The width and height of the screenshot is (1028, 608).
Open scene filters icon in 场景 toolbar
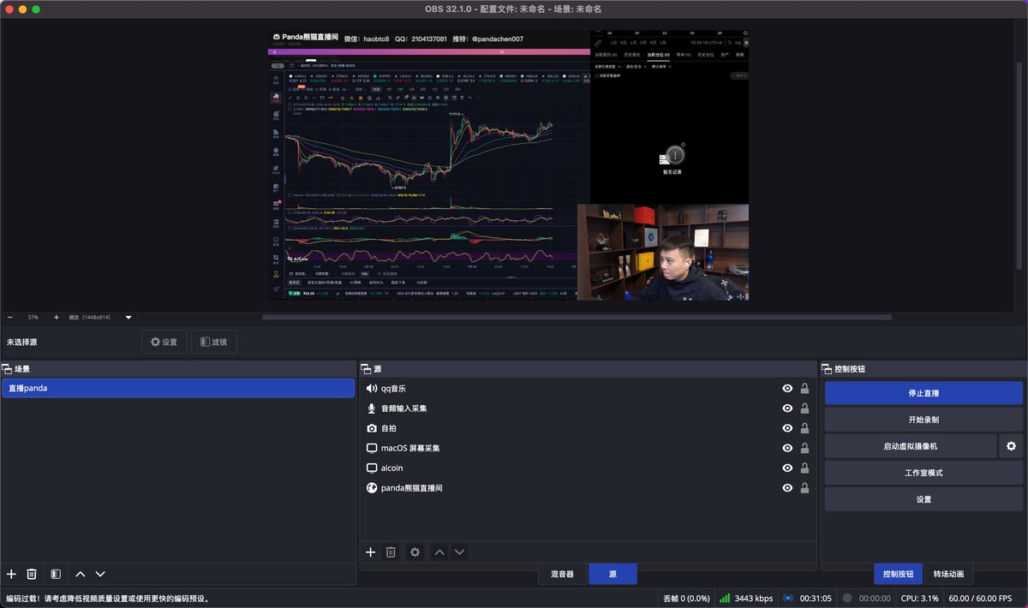[56, 574]
